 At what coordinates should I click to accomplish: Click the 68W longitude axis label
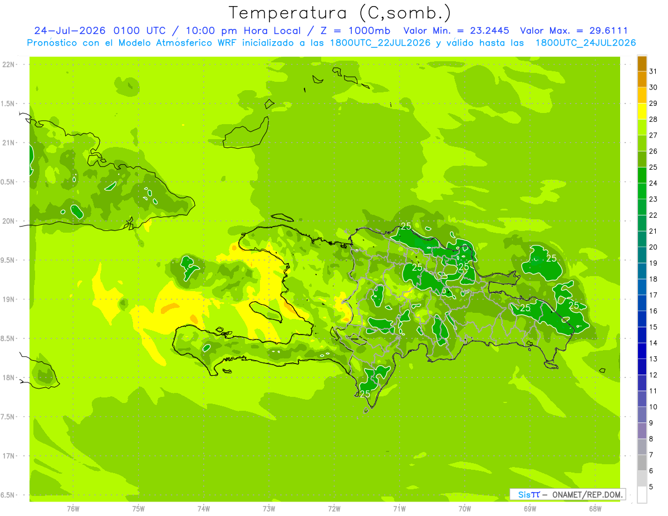click(595, 509)
